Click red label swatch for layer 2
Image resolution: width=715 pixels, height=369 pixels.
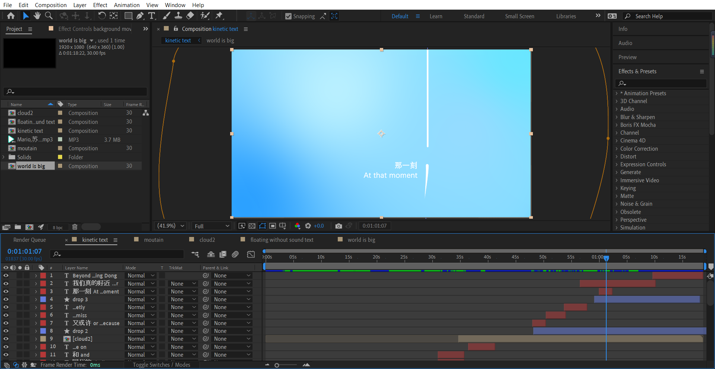click(43, 284)
